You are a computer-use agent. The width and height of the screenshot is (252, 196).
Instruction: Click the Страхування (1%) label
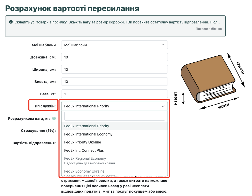click(x=38, y=131)
